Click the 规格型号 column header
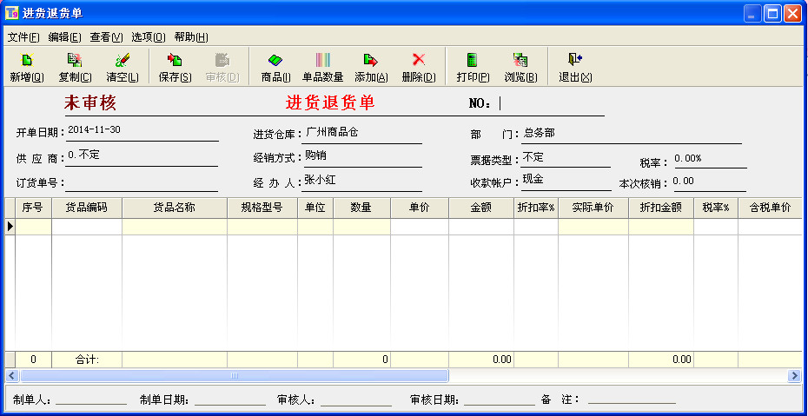The image size is (808, 416). [x=262, y=208]
